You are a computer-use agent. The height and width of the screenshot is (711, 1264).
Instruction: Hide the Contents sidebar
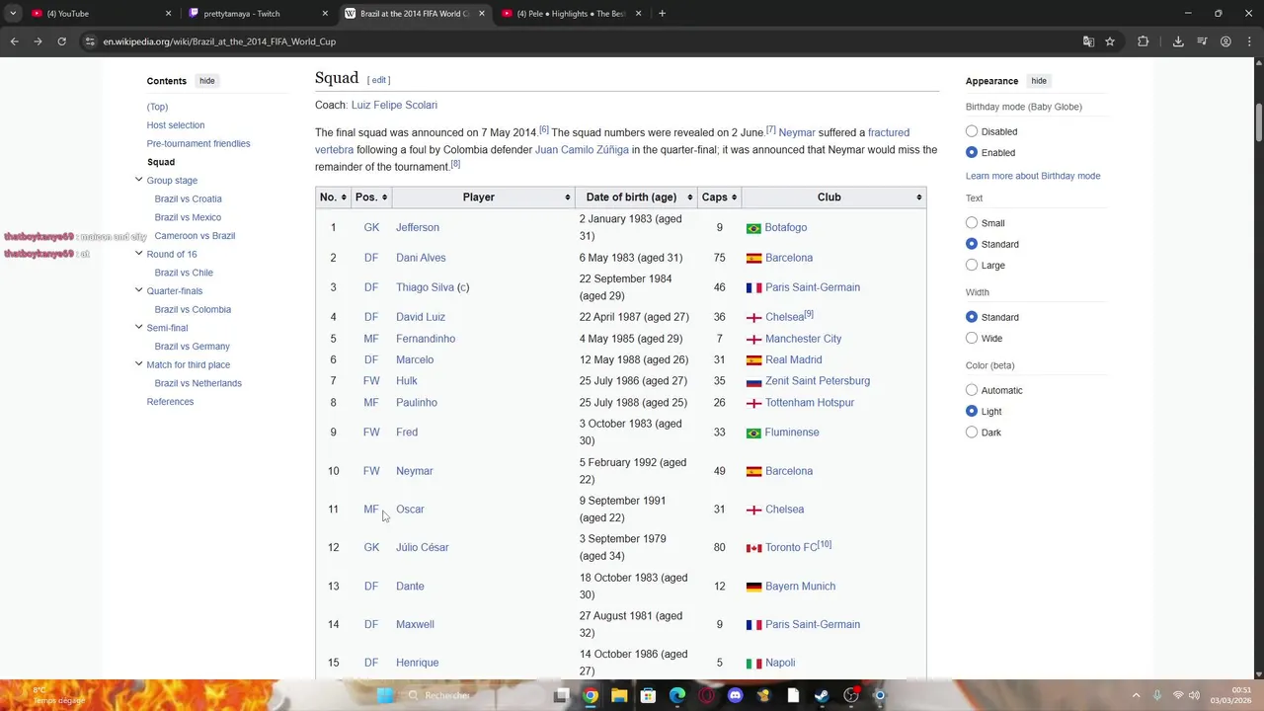click(206, 81)
